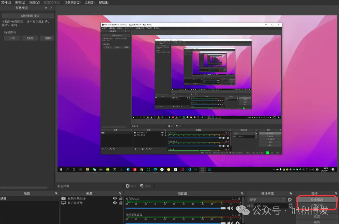Select the 视频采集设备 source row
The width and height of the screenshot is (339, 224).
coord(92,198)
